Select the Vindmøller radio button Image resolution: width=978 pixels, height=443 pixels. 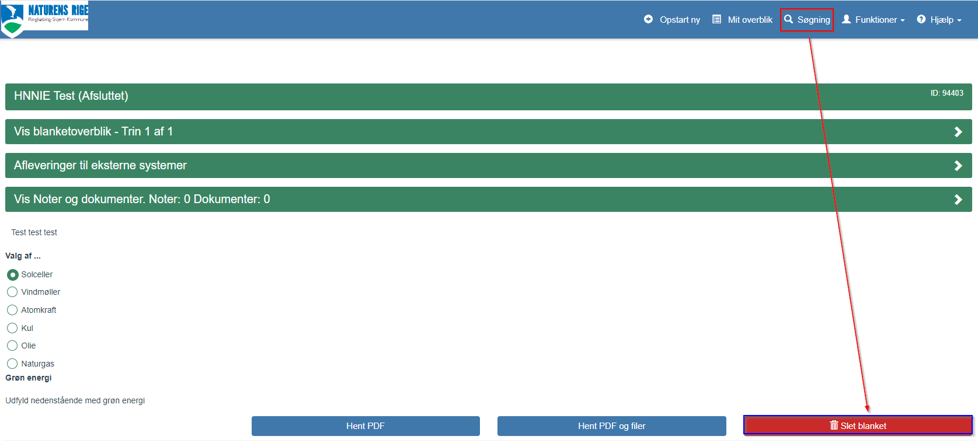click(12, 292)
